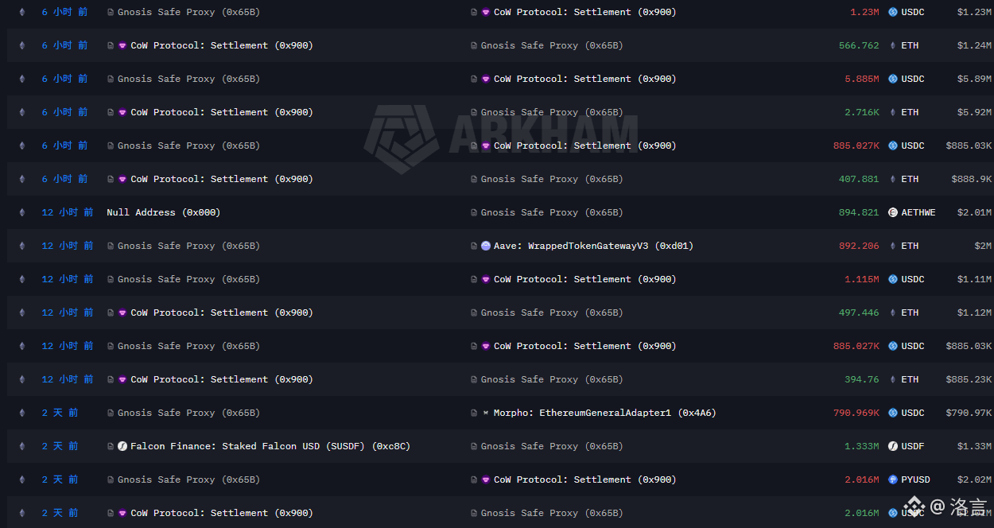The width and height of the screenshot is (994, 528).
Task: Click the '6 小时 前' timestamp in the 1.23M row
Action: (65, 12)
